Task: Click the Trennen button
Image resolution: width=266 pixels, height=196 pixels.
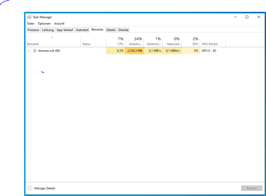Action: (251, 188)
